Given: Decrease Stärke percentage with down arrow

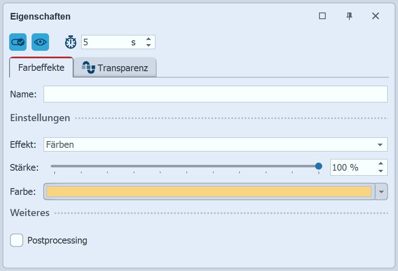Looking at the screenshot, I should coord(381,171).
